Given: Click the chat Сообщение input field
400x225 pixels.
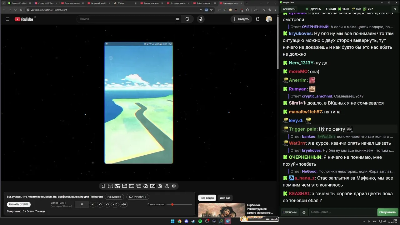Looking at the screenshot, I should tap(343, 212).
